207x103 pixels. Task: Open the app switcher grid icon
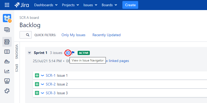[7, 5]
